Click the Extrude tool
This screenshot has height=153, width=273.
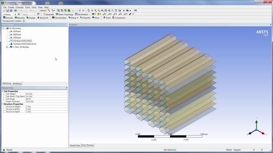point(8,18)
